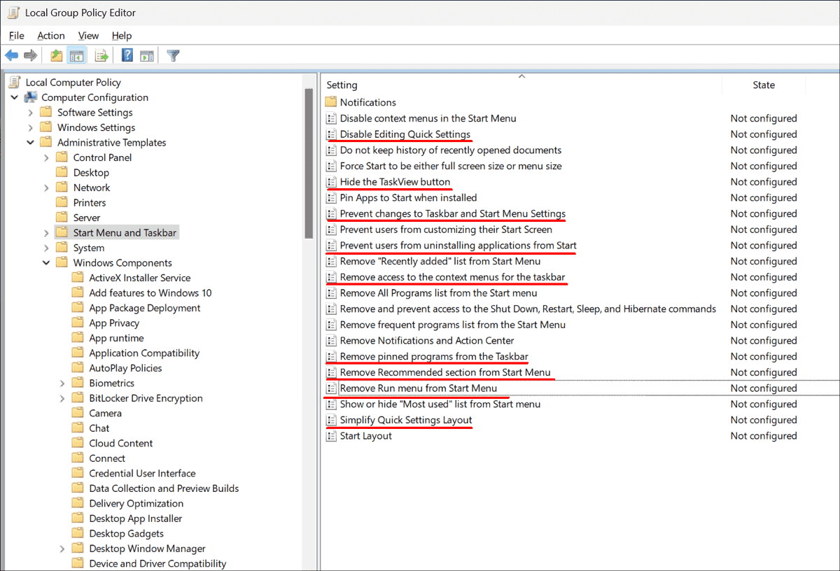
Task: Select the Start Menu and Taskbar tree item
Action: 125,232
